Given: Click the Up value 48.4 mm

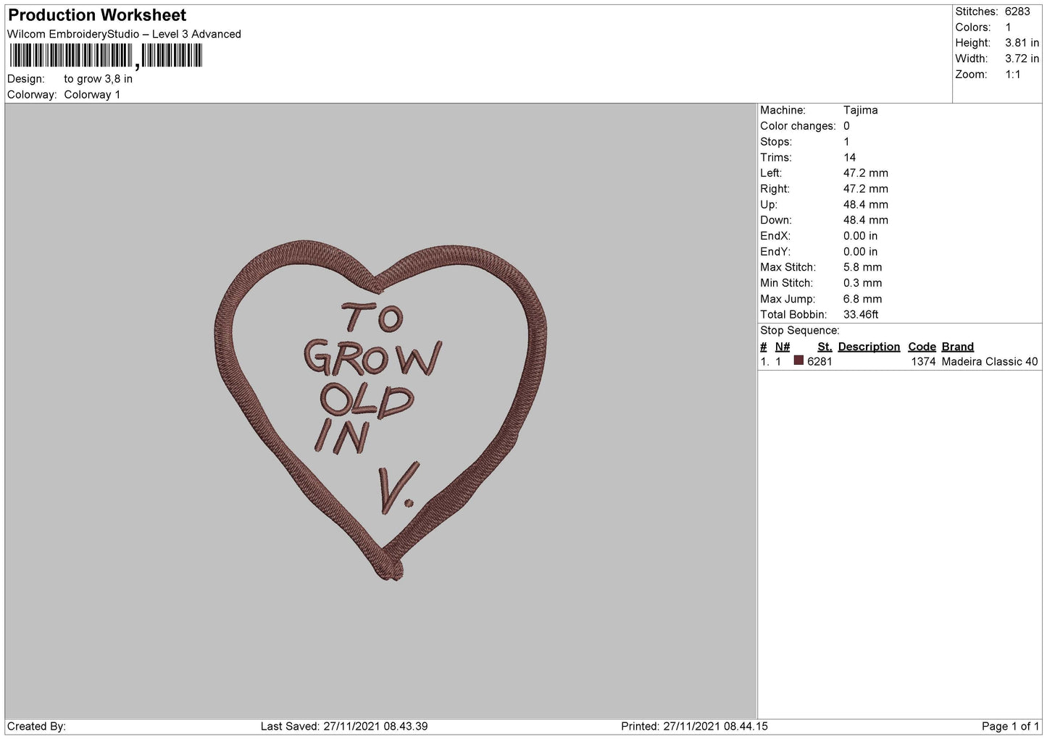Looking at the screenshot, I should click(866, 205).
